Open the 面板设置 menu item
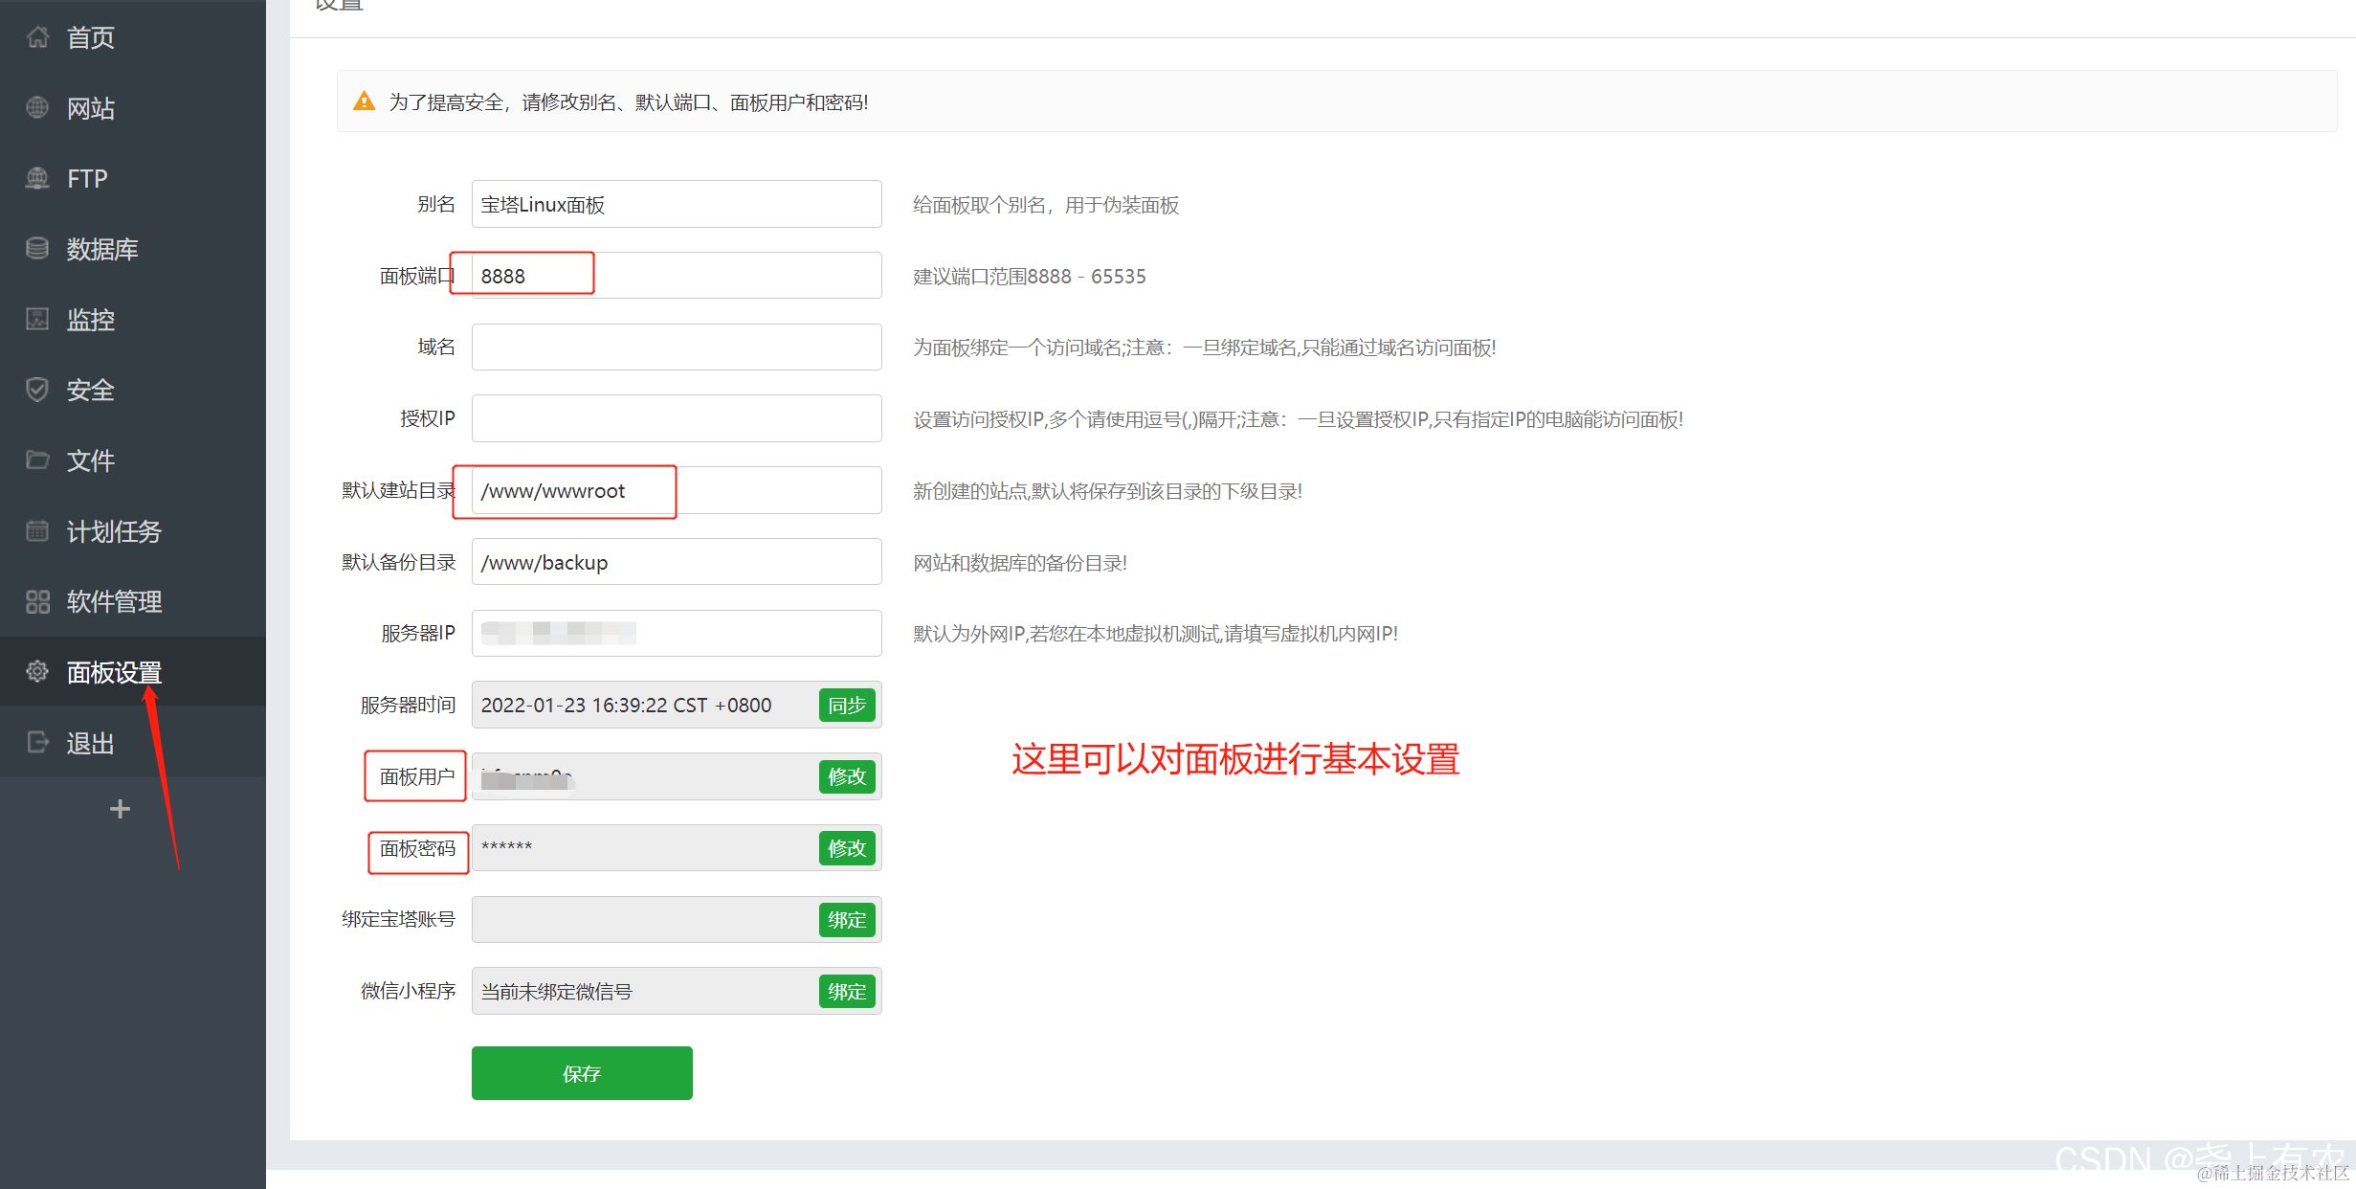This screenshot has width=2356, height=1189. tap(114, 672)
